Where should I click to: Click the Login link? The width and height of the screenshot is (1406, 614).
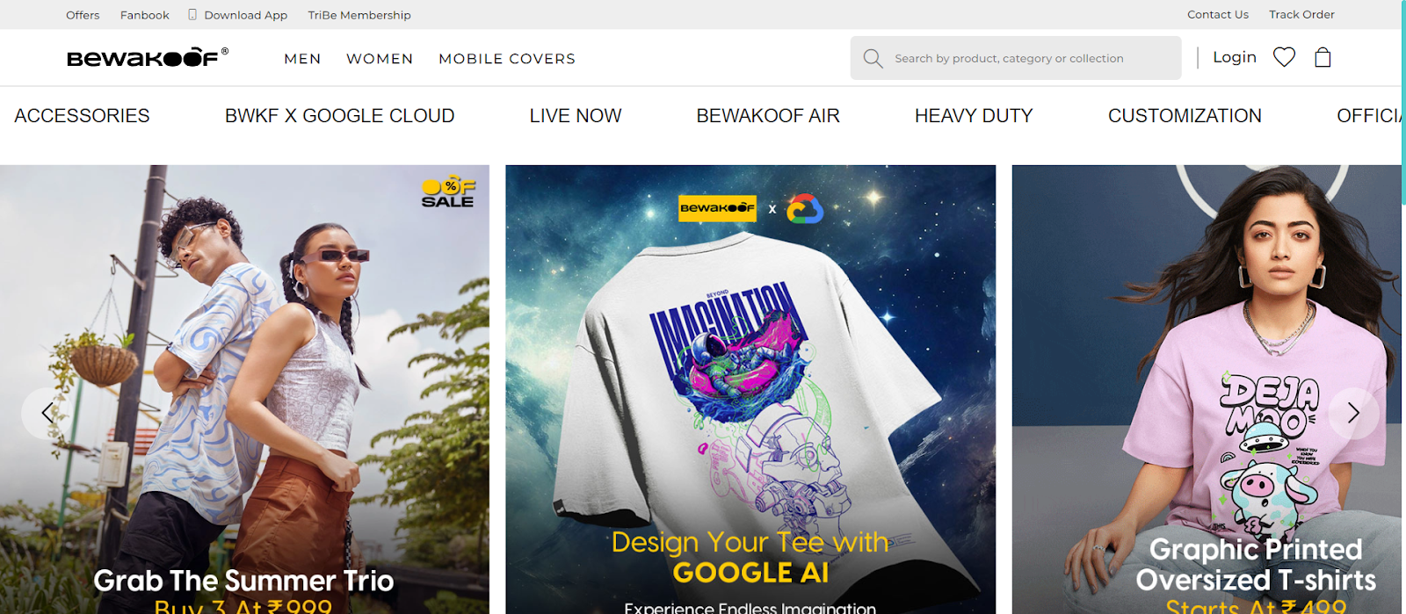1234,57
